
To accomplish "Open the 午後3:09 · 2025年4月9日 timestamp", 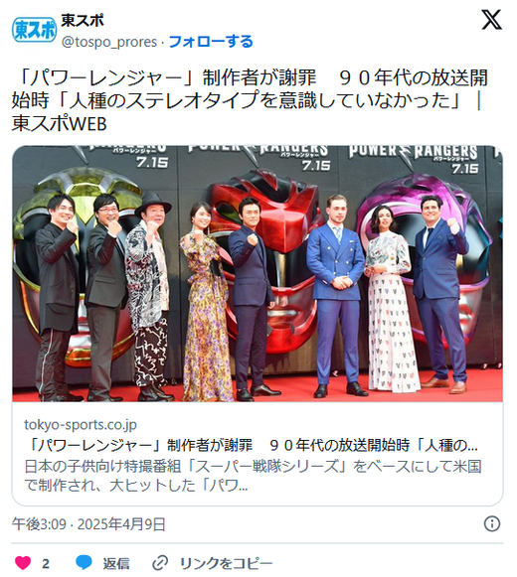I will tap(88, 524).
